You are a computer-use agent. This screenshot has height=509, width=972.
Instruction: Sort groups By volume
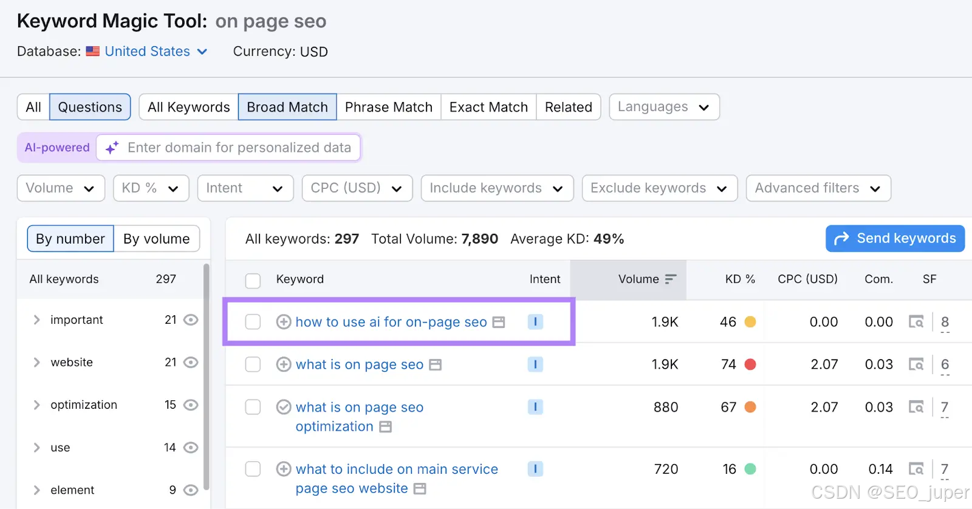click(157, 239)
